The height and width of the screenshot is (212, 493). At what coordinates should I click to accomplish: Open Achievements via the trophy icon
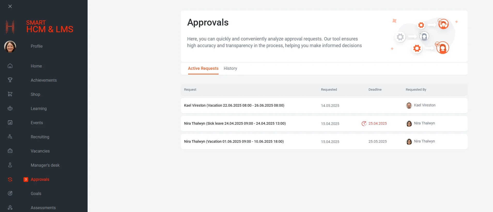(x=10, y=80)
